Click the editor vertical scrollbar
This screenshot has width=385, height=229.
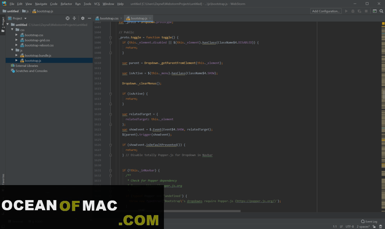383,94
